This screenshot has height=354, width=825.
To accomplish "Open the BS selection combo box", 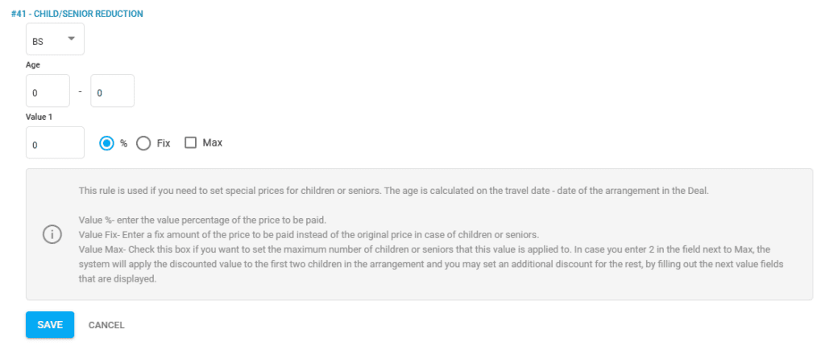I will [x=55, y=39].
